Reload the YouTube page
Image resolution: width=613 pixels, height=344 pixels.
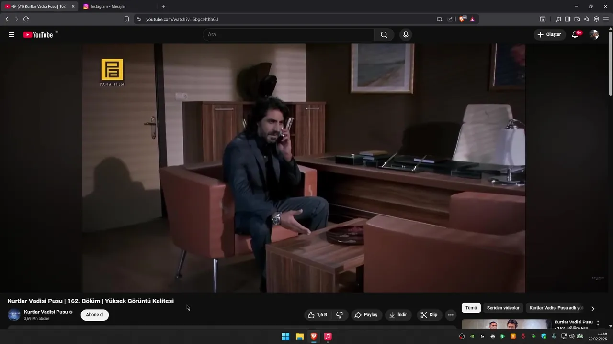tap(26, 19)
